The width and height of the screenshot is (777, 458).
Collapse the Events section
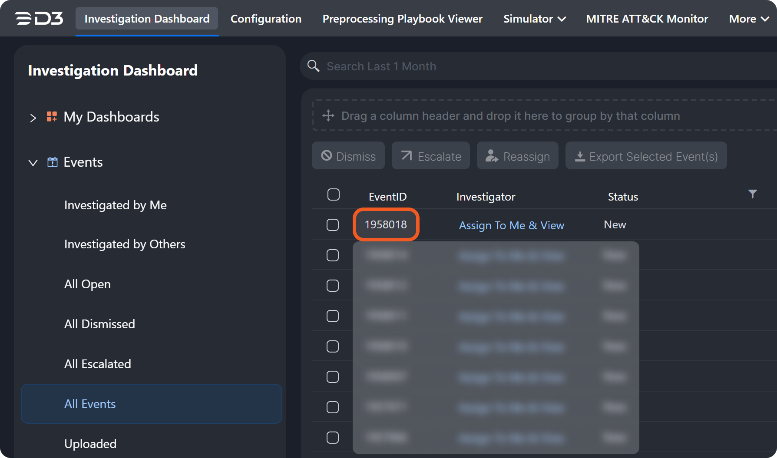click(x=33, y=163)
